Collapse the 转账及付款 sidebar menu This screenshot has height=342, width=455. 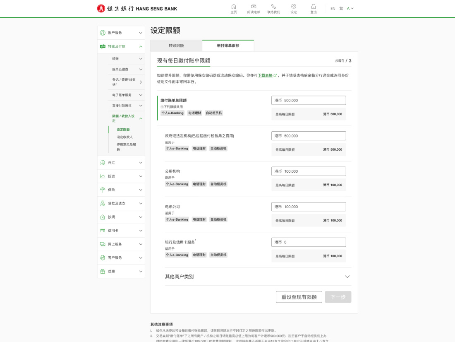point(140,46)
